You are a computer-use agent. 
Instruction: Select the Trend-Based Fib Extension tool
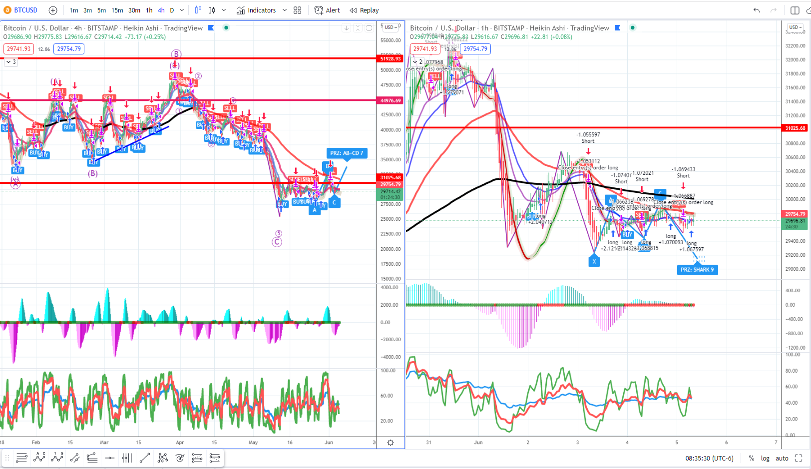[x=92, y=458]
